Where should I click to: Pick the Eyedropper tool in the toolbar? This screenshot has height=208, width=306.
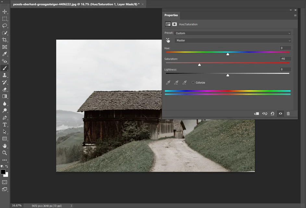(5, 54)
